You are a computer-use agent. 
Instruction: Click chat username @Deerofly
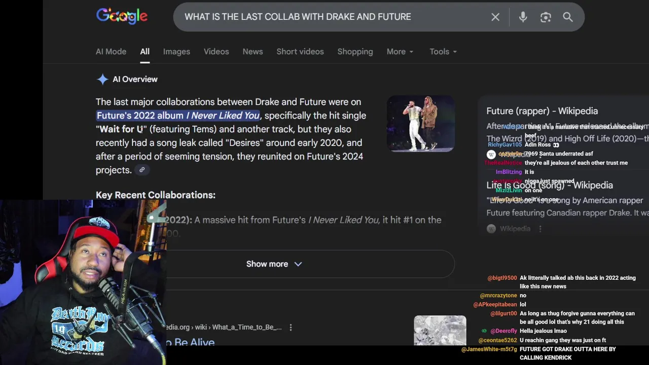click(503, 331)
